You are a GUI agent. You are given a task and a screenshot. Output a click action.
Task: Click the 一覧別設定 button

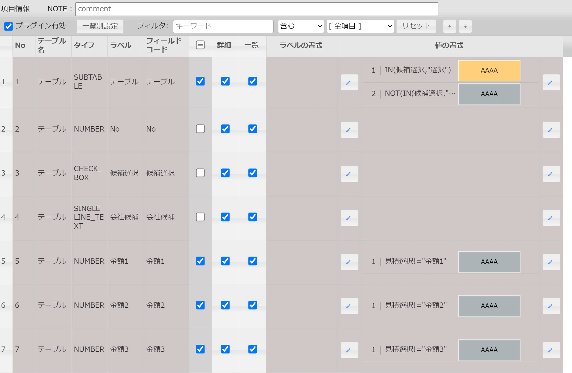click(100, 26)
